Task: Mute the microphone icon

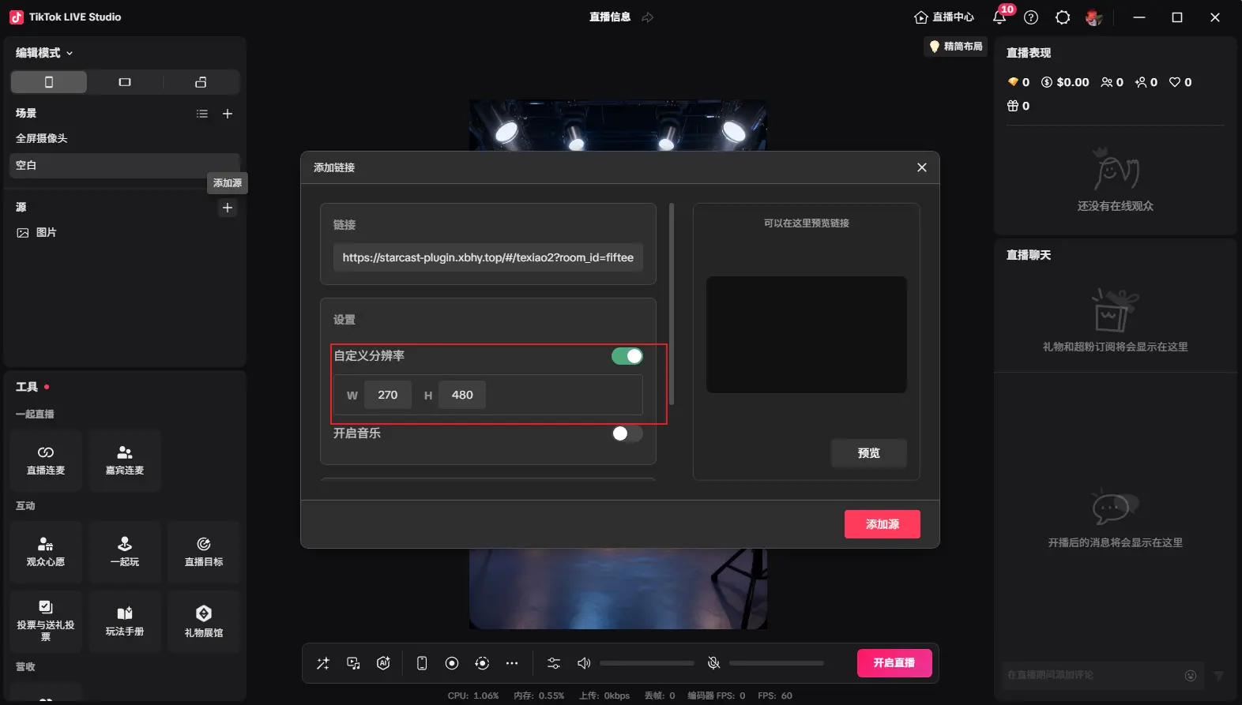Action: click(x=713, y=663)
